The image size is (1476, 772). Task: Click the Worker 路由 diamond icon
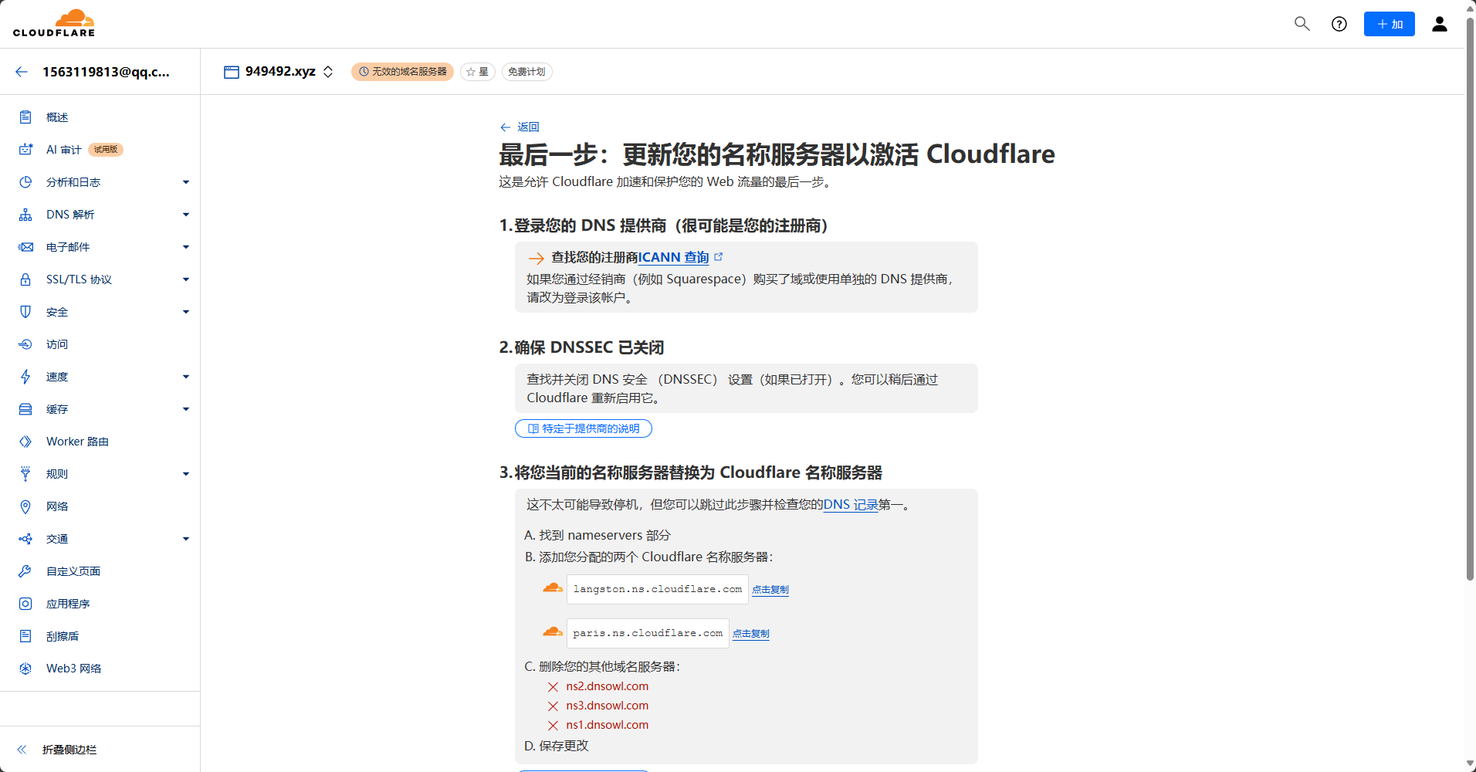coord(25,442)
